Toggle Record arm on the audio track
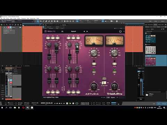This screenshot has width=167, height=125. click(8, 27)
